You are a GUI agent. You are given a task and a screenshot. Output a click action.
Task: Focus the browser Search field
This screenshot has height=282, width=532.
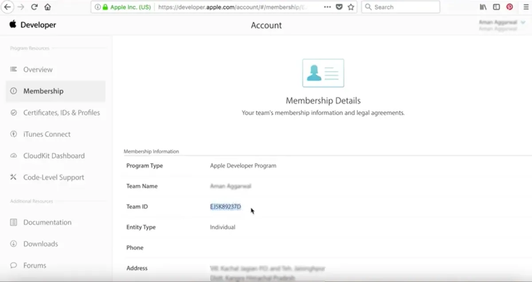point(401,7)
